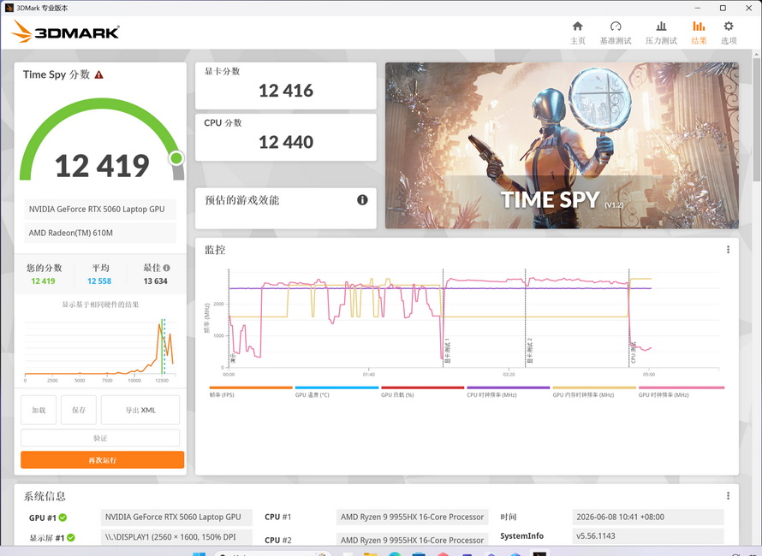Click green check icon beside GPU #1
This screenshot has width=762, height=556.
[63, 518]
